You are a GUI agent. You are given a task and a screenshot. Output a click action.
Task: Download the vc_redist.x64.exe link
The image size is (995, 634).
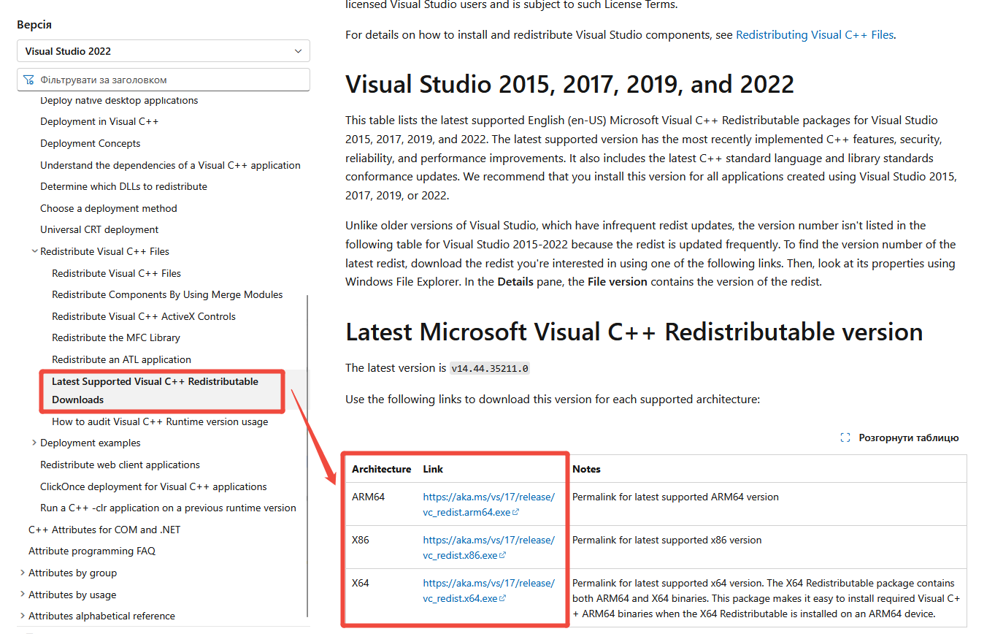pyautogui.click(x=488, y=591)
